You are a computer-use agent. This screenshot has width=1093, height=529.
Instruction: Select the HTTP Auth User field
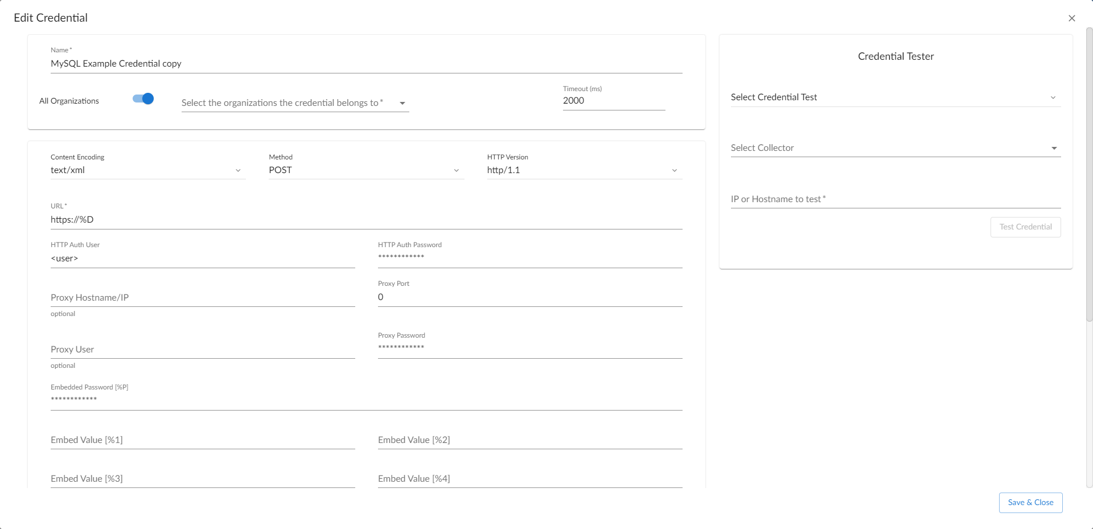coord(202,259)
